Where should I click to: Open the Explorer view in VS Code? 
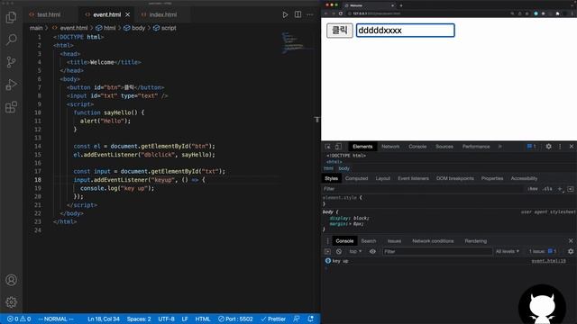pos(11,17)
